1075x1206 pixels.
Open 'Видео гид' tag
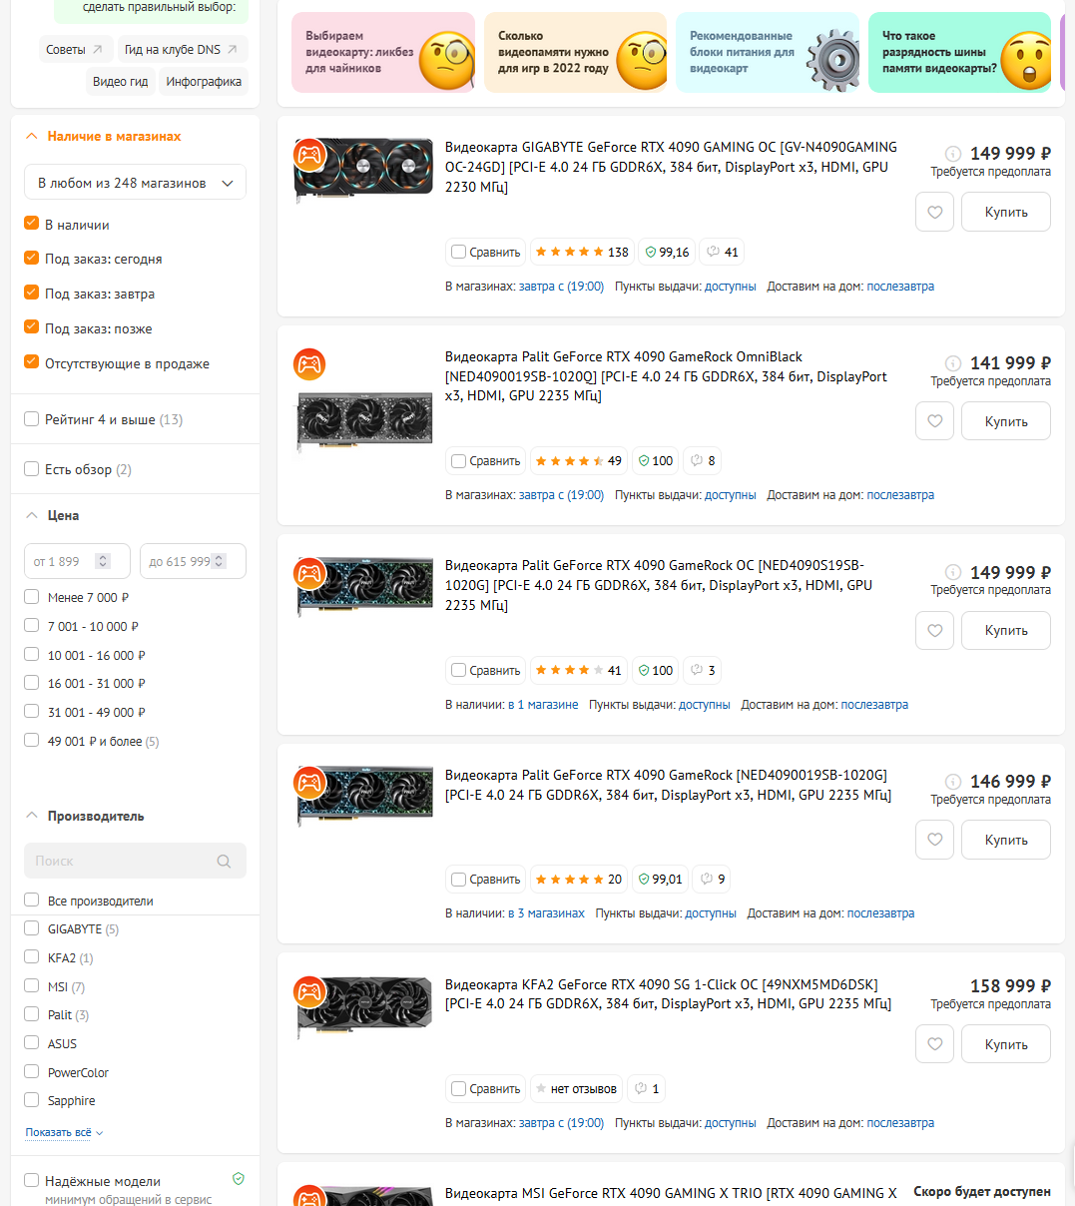pos(120,82)
